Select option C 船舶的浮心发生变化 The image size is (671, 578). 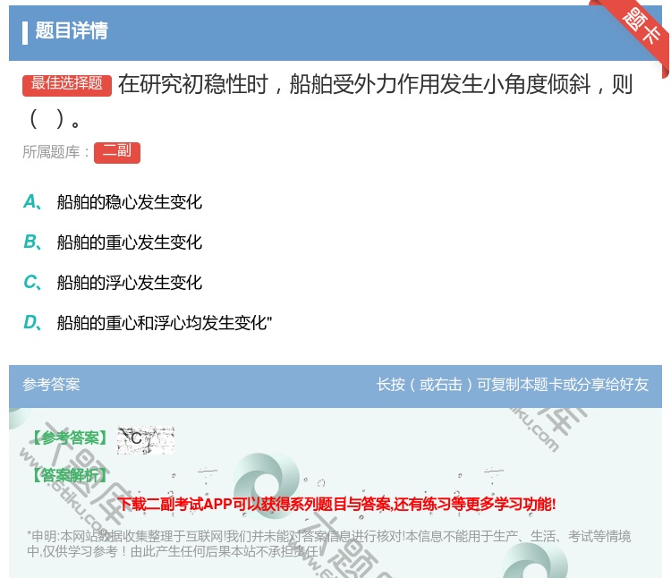(113, 283)
